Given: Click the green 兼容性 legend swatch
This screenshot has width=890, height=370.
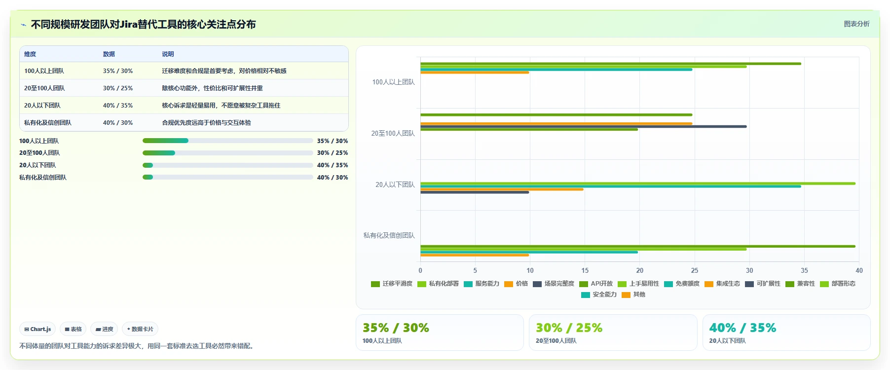Looking at the screenshot, I should pos(790,284).
